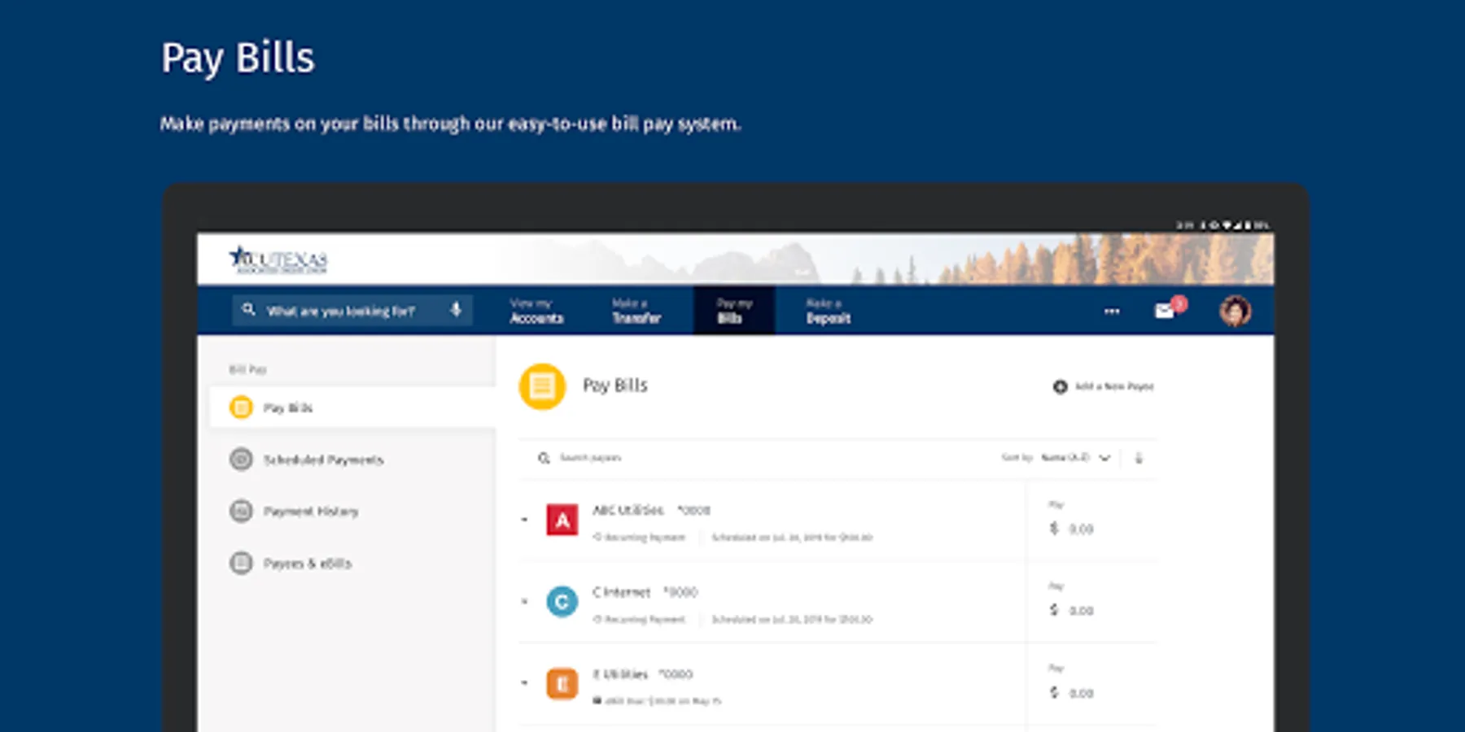Click the Search payees field
The image size is (1465, 732).
[590, 459]
